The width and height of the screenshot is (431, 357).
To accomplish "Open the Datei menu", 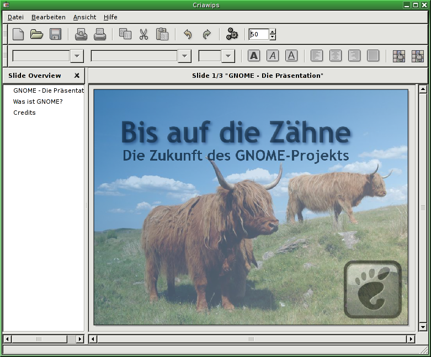I will tap(15, 17).
